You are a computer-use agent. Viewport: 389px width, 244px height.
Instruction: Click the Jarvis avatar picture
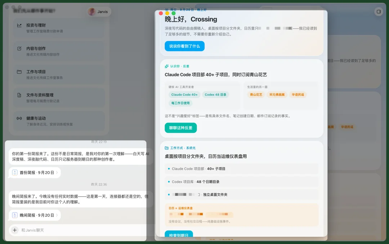92,12
